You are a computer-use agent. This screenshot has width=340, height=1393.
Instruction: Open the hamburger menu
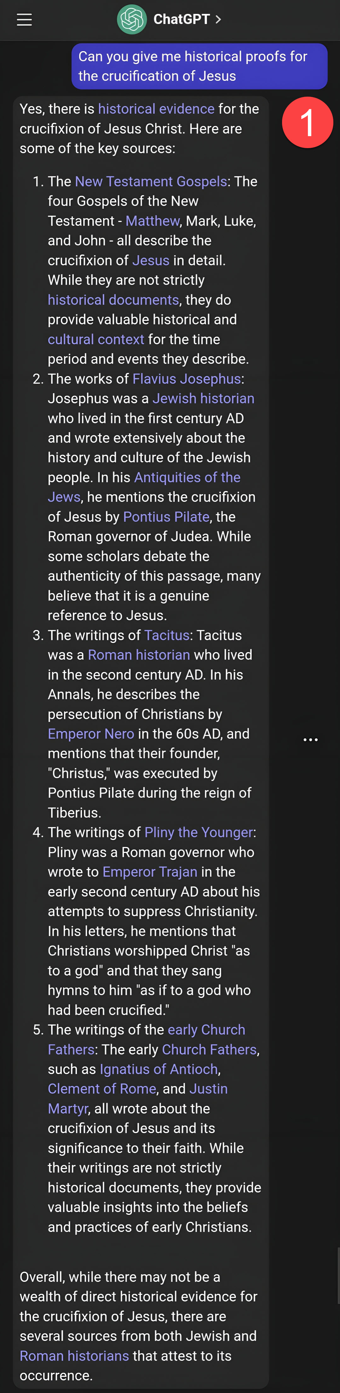pyautogui.click(x=24, y=20)
